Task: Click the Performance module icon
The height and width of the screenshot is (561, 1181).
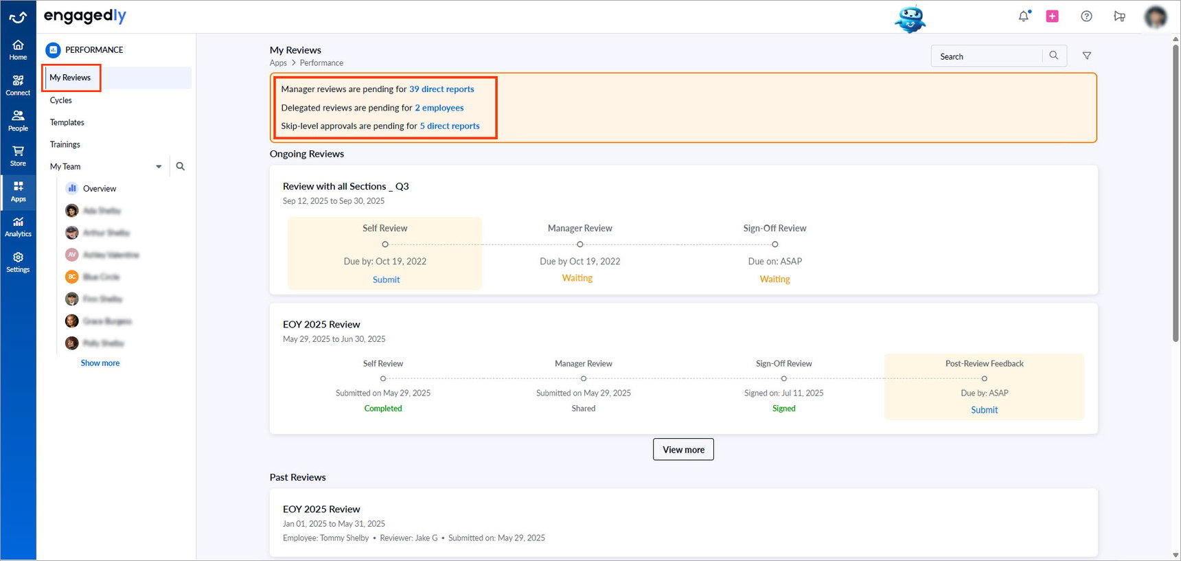Action: click(53, 49)
